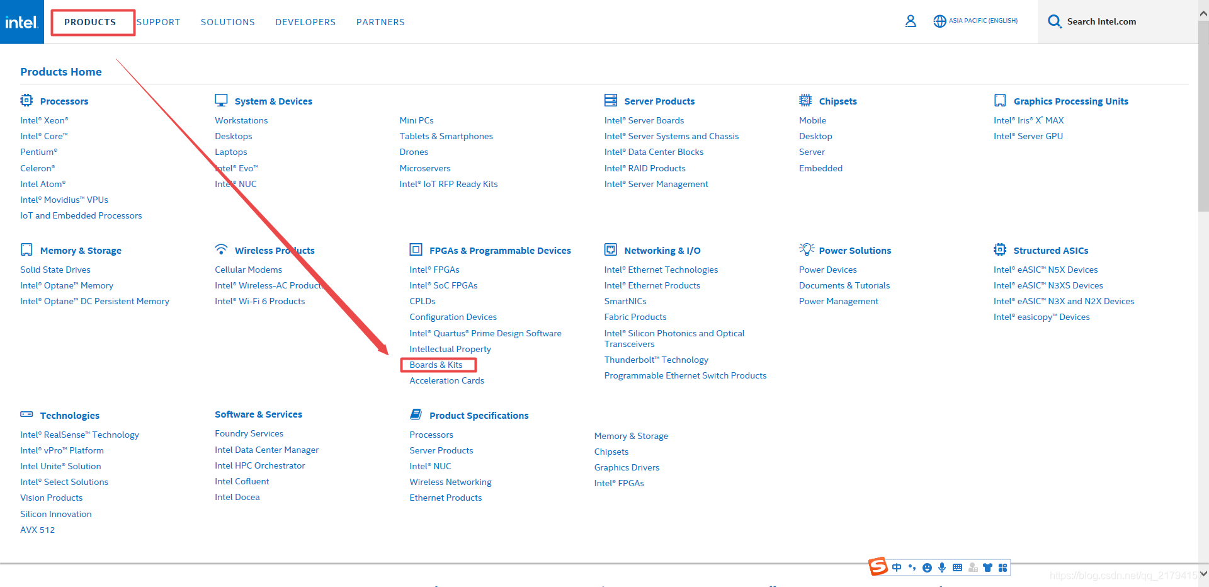Open the DEVELOPERS menu

coord(305,22)
